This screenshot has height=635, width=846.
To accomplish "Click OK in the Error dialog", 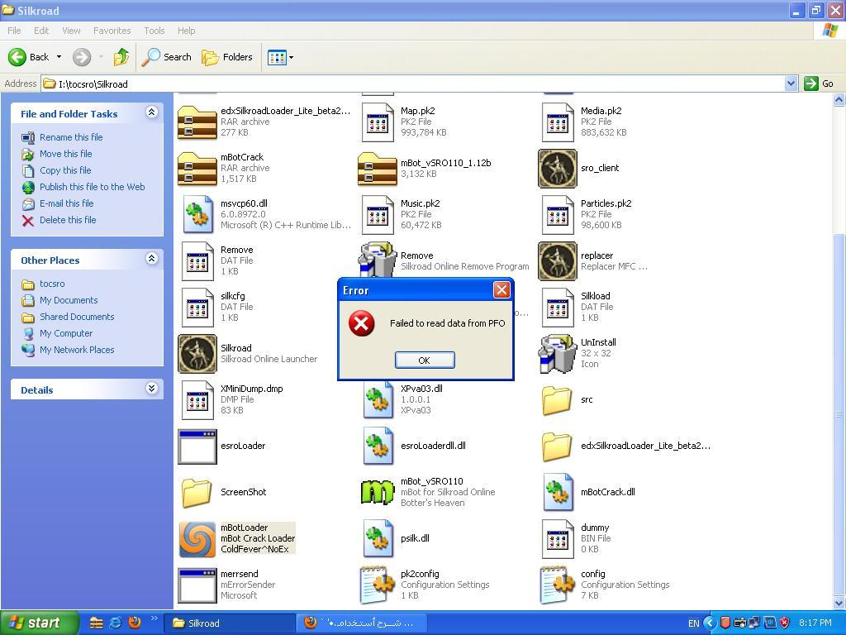I will tap(425, 360).
